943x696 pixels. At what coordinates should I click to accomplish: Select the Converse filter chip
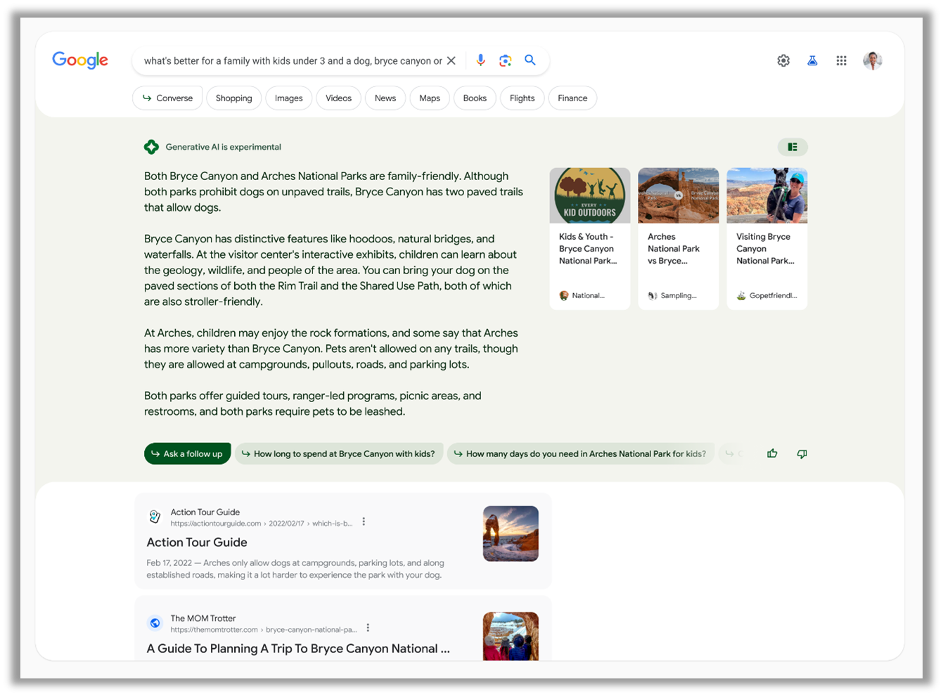click(x=167, y=98)
